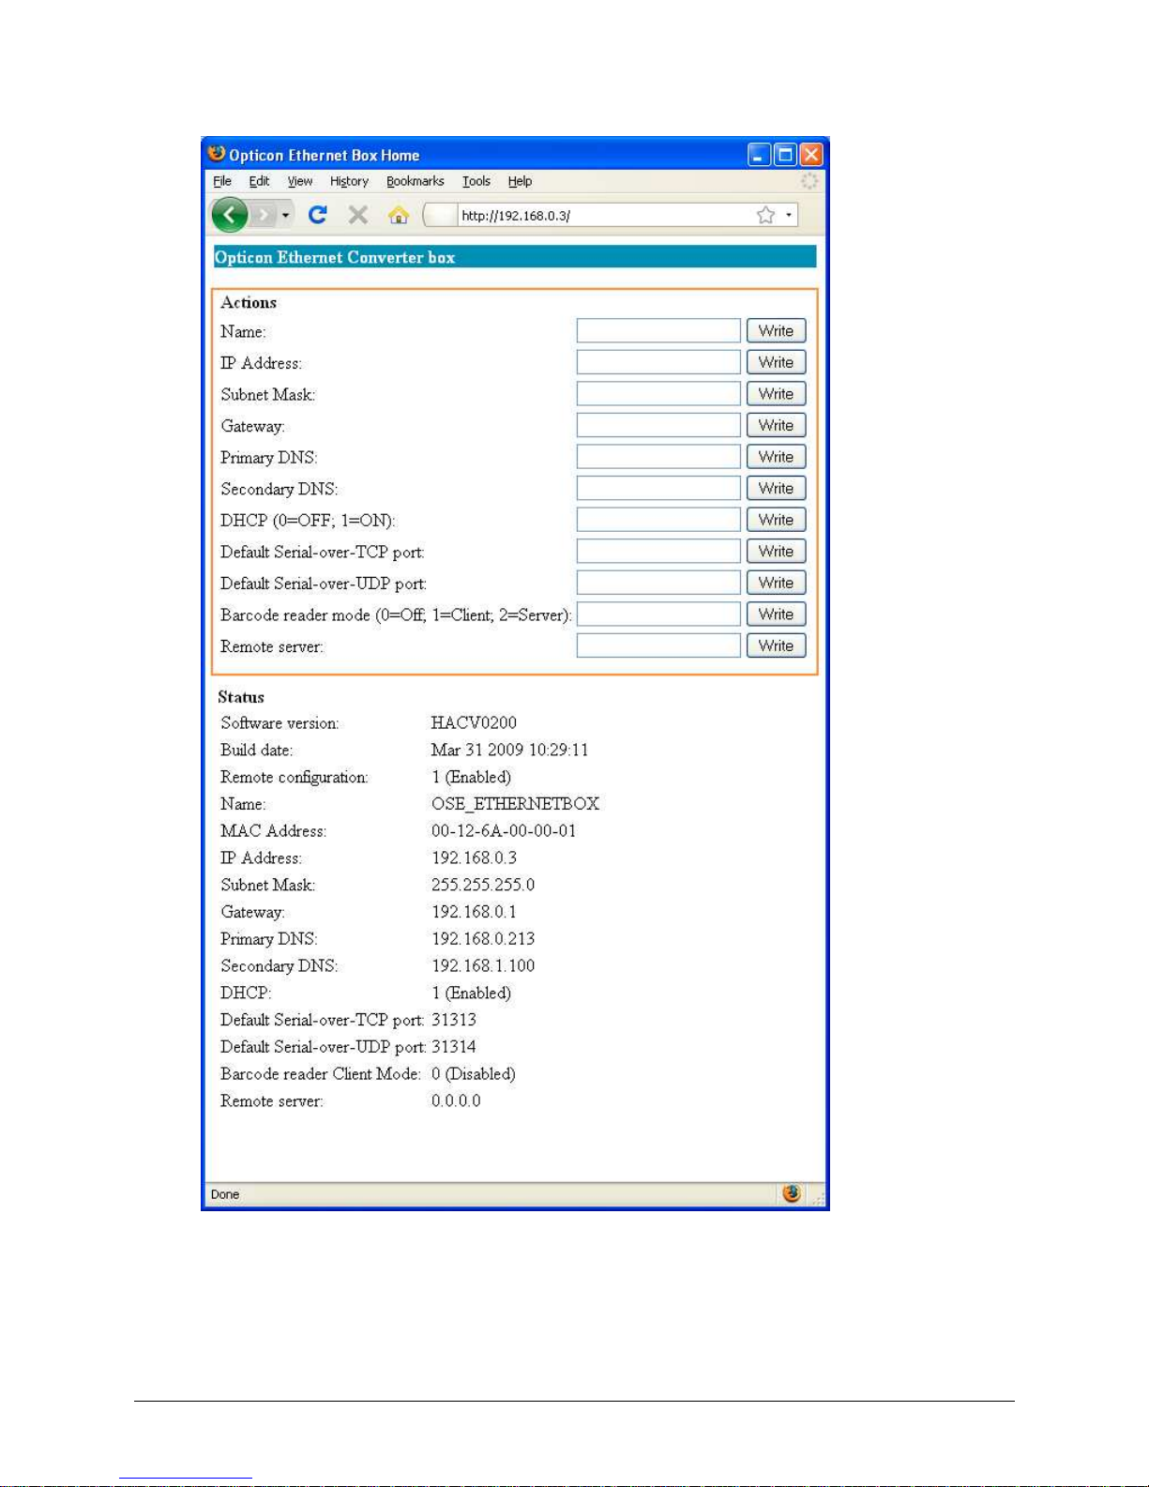
Task: Minimize the Opticon Ethernet Box window
Action: [x=759, y=155]
